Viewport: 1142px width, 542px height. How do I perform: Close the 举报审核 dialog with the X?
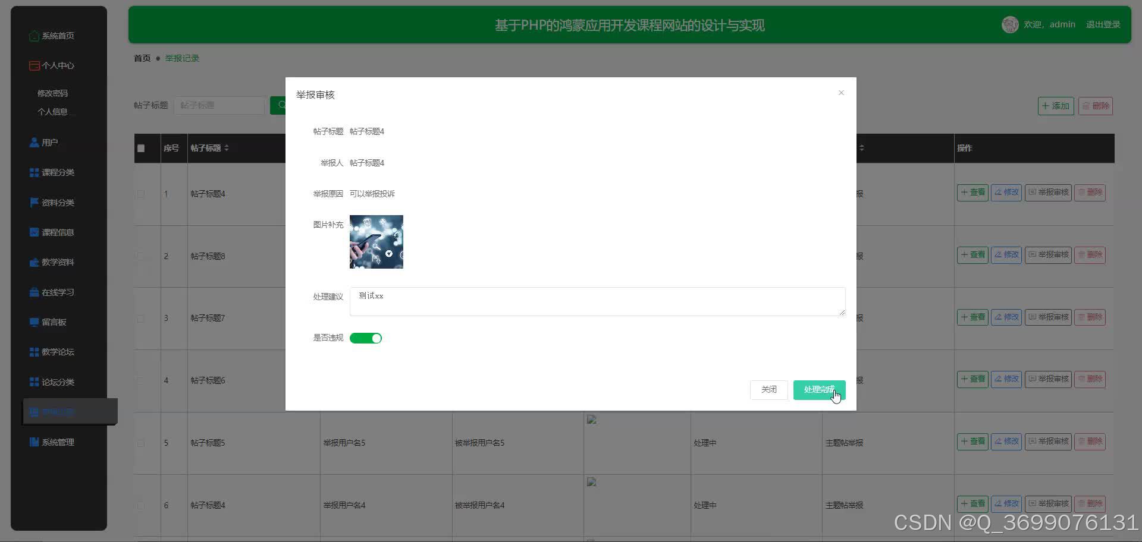click(x=841, y=93)
